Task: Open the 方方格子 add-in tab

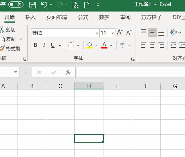Action: pyautogui.click(x=152, y=17)
